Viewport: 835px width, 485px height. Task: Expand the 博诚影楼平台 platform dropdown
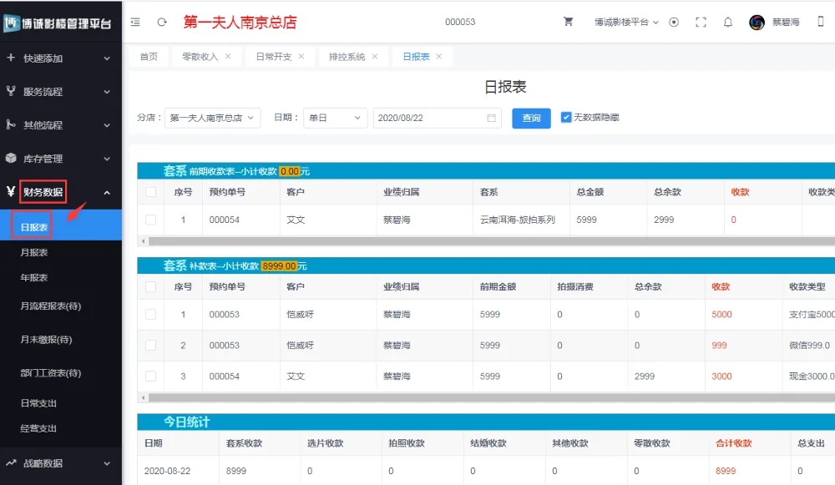pyautogui.click(x=626, y=23)
